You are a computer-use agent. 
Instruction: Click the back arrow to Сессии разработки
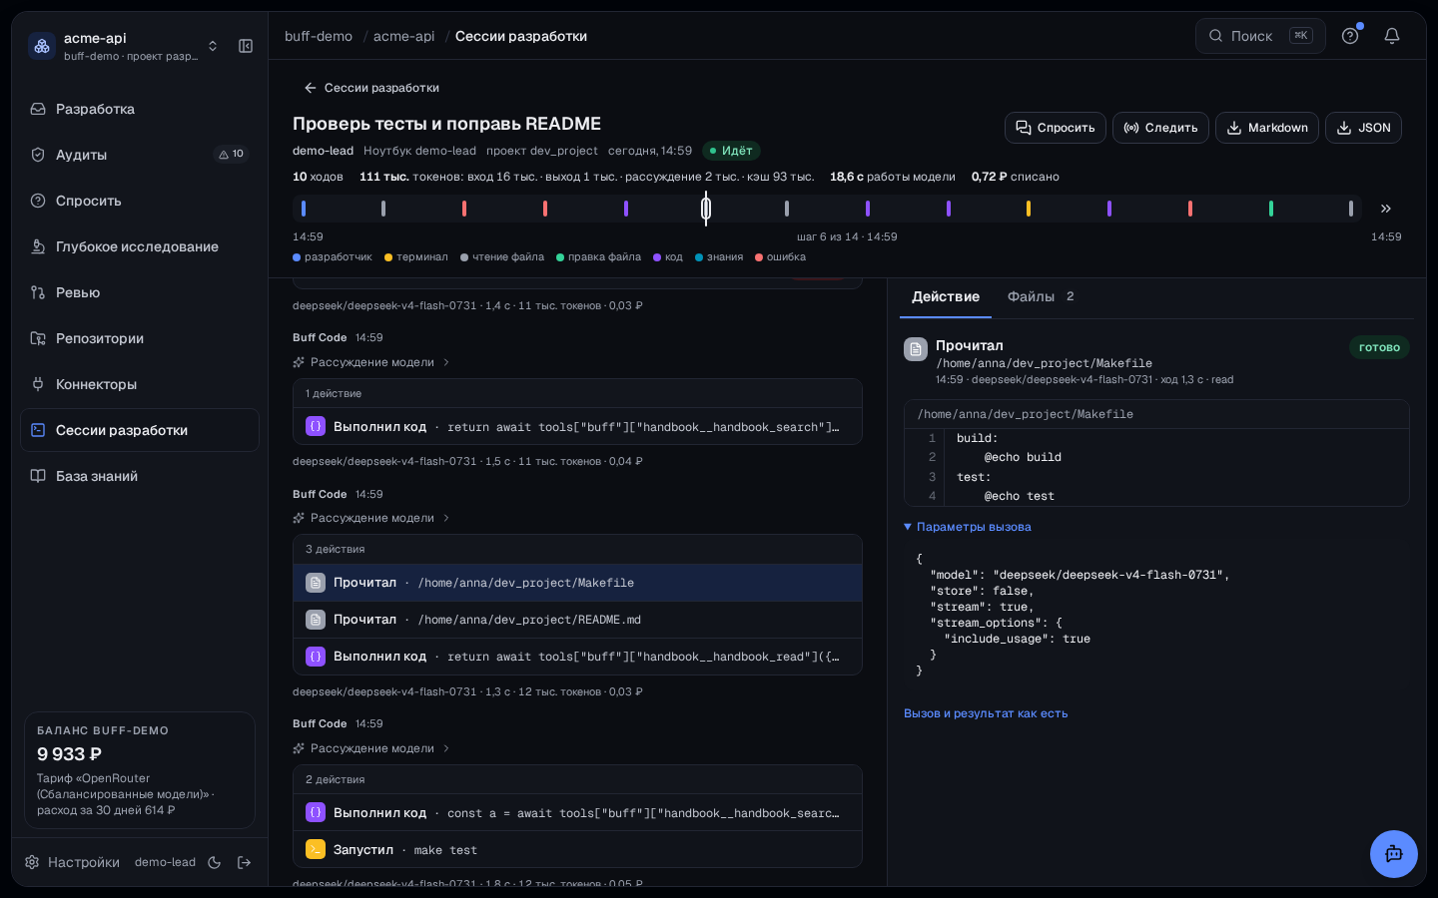pyautogui.click(x=371, y=88)
